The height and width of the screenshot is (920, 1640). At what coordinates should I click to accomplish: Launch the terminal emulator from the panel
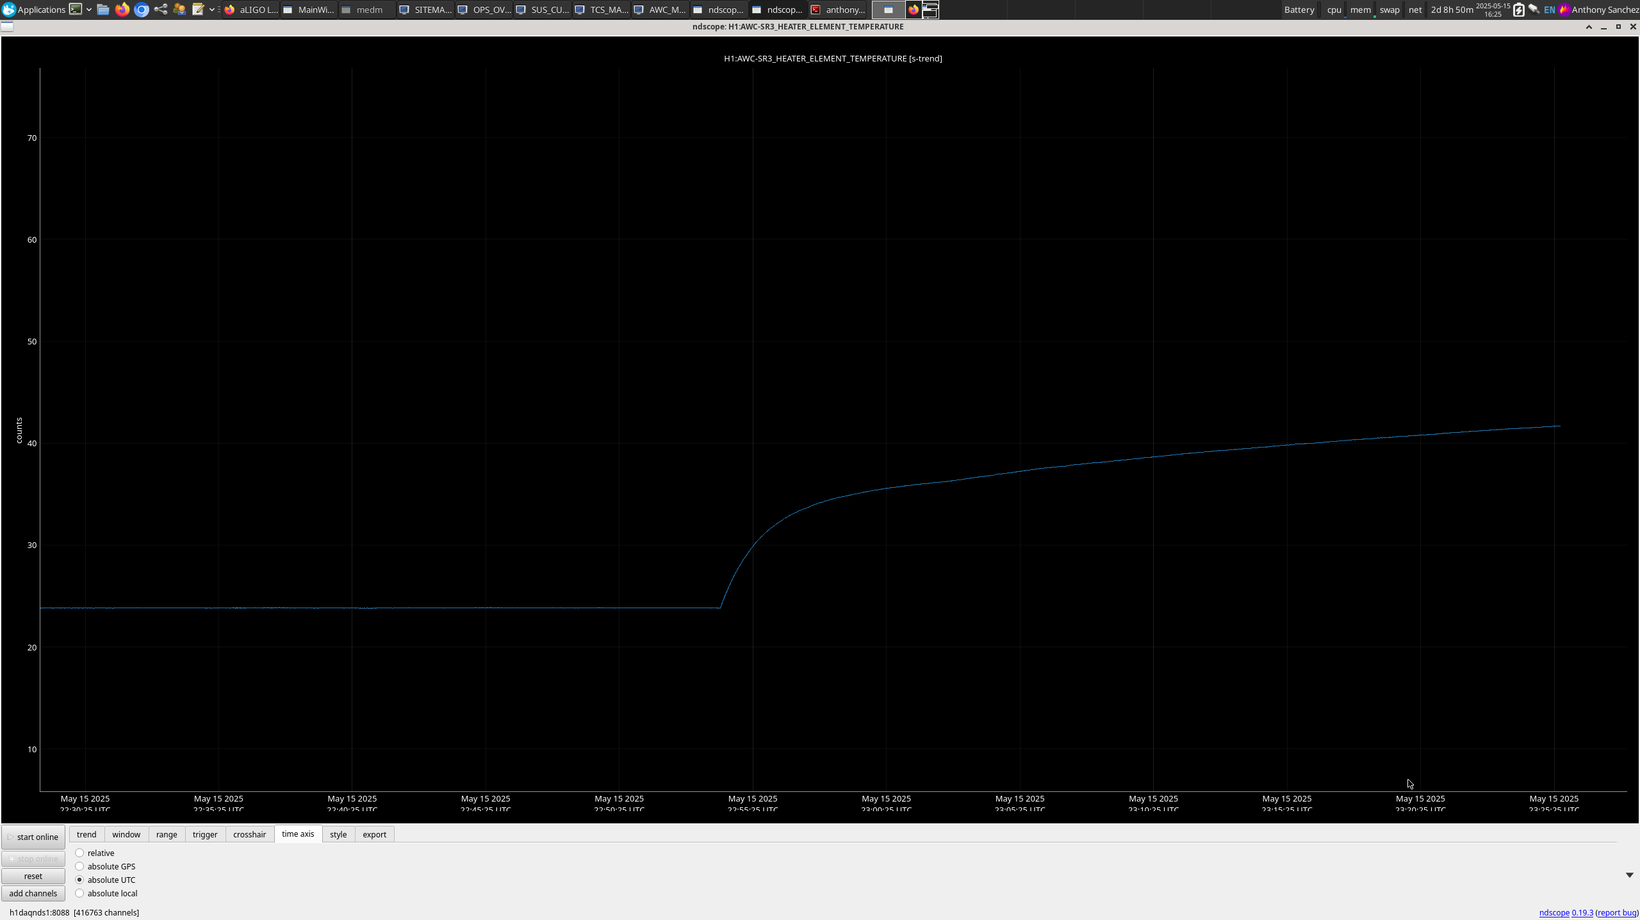[76, 10]
